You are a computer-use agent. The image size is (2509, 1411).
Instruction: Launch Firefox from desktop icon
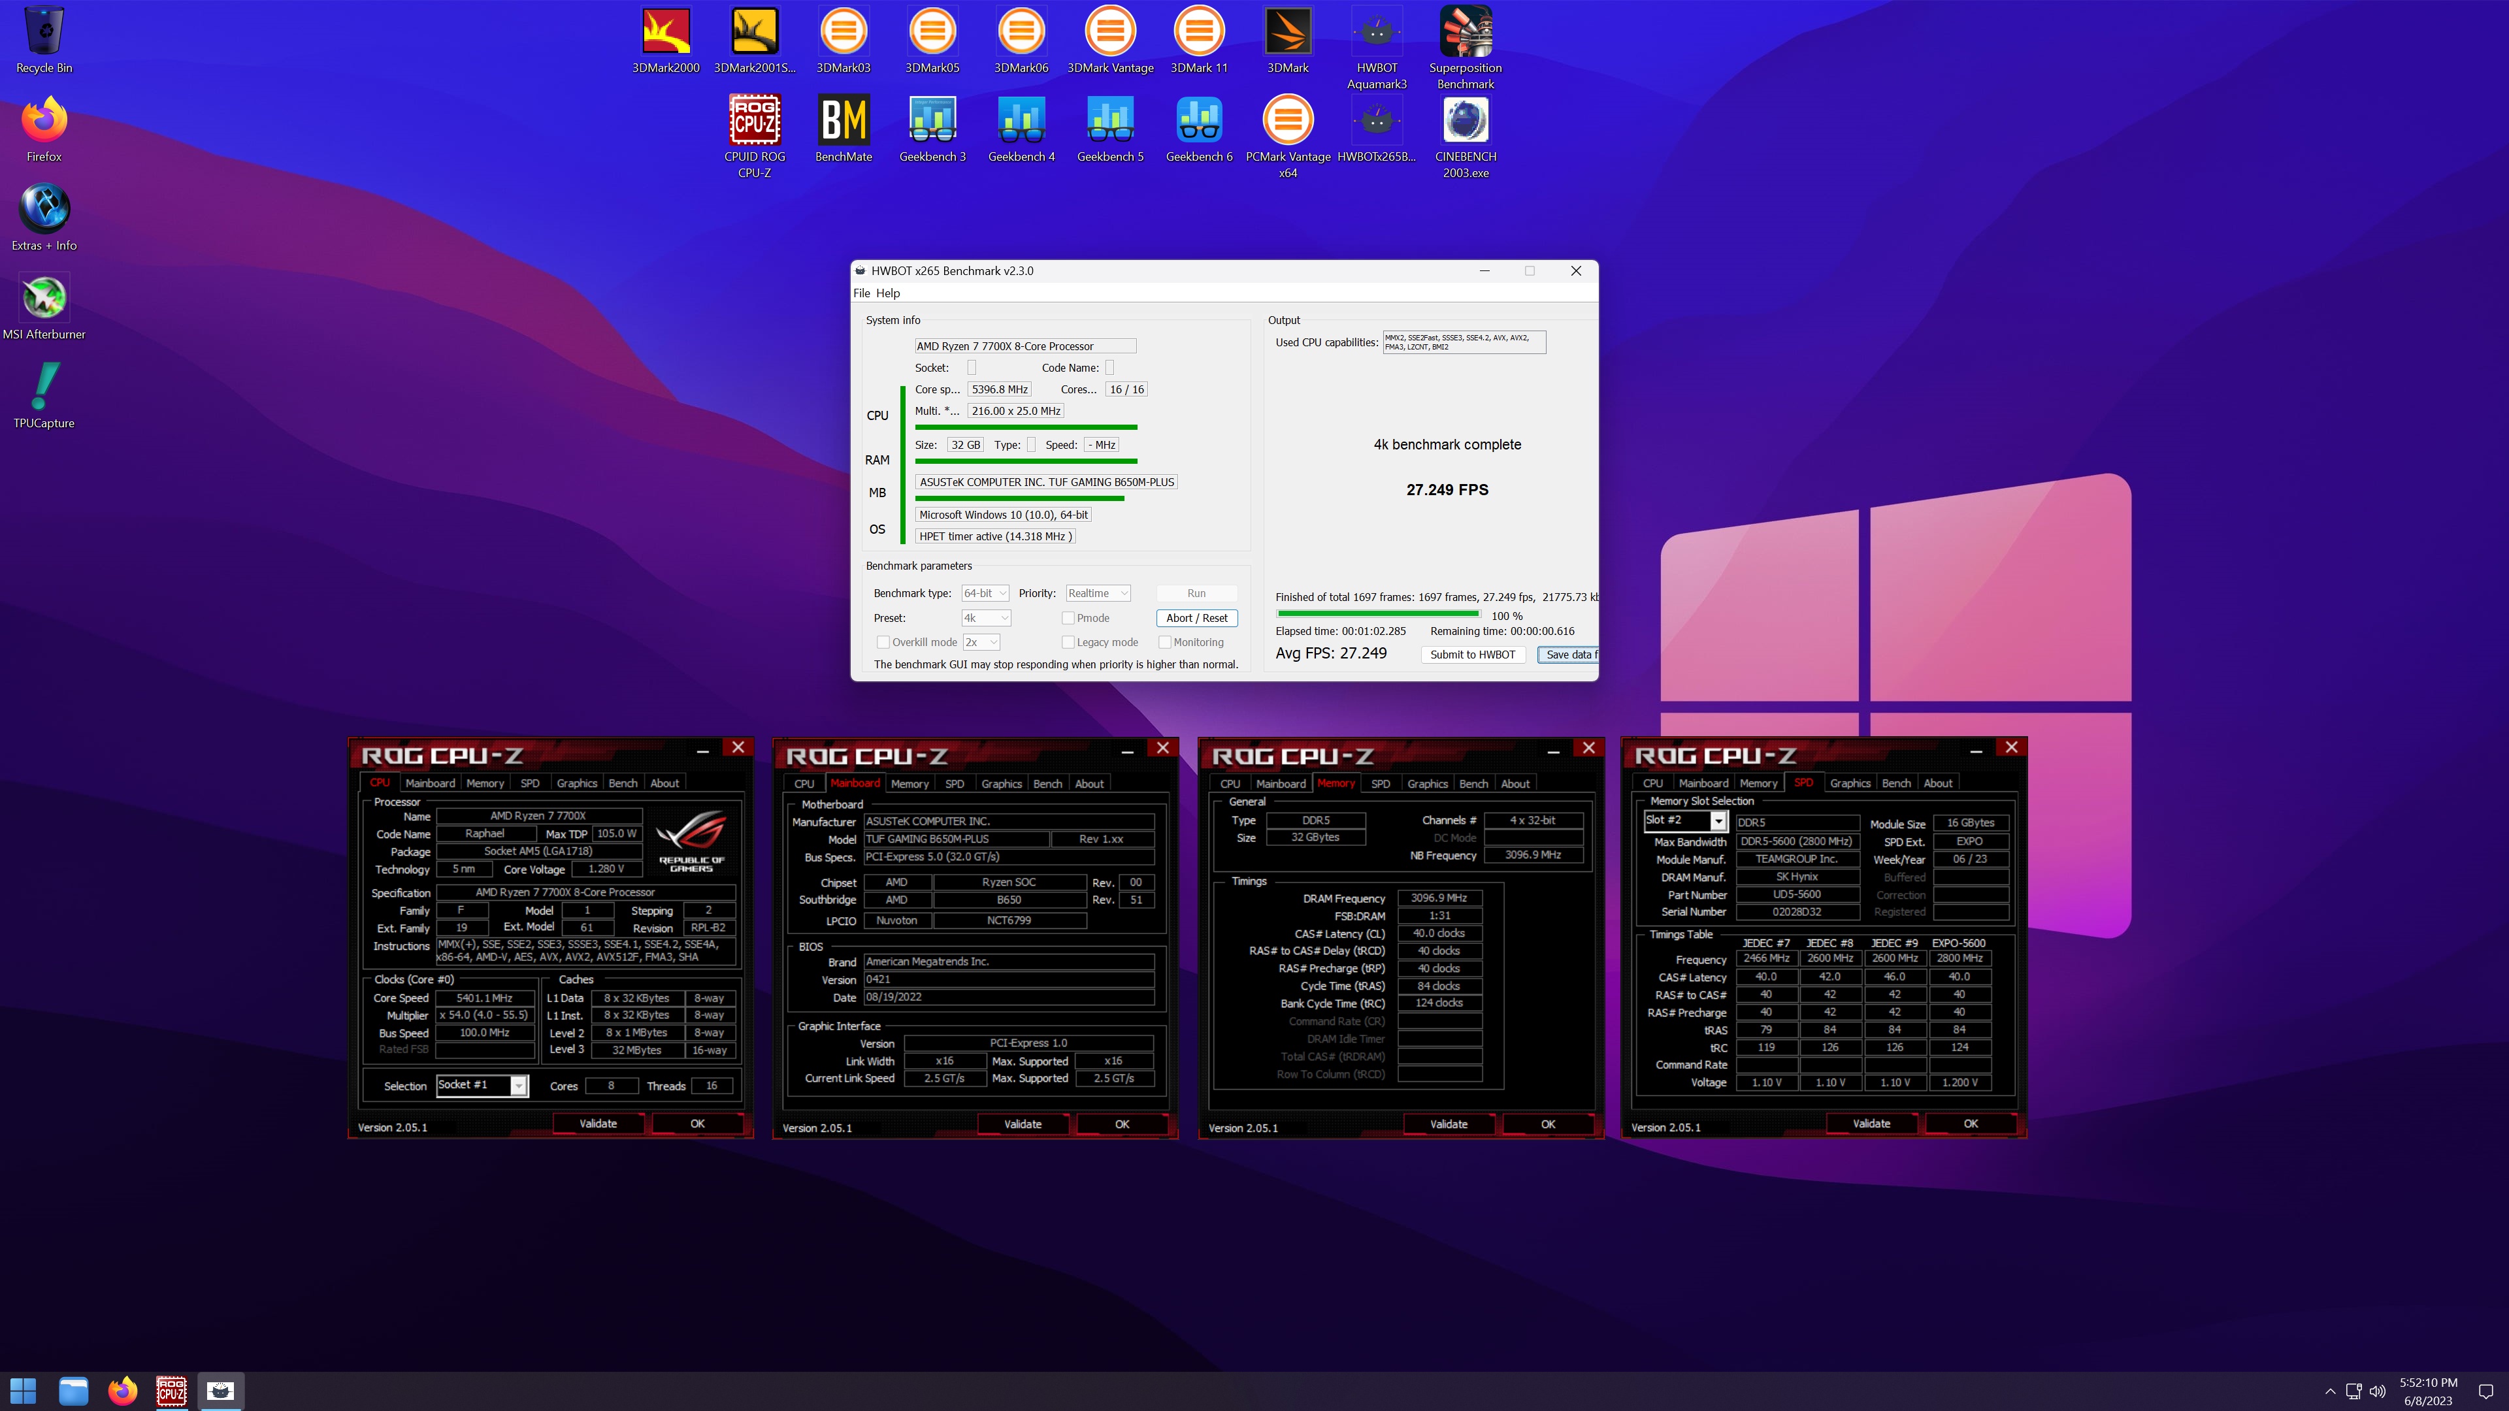(x=44, y=129)
